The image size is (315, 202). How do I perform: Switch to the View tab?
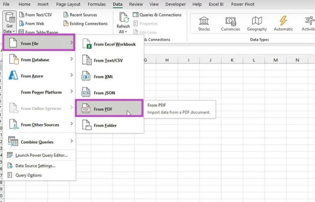click(x=154, y=4)
